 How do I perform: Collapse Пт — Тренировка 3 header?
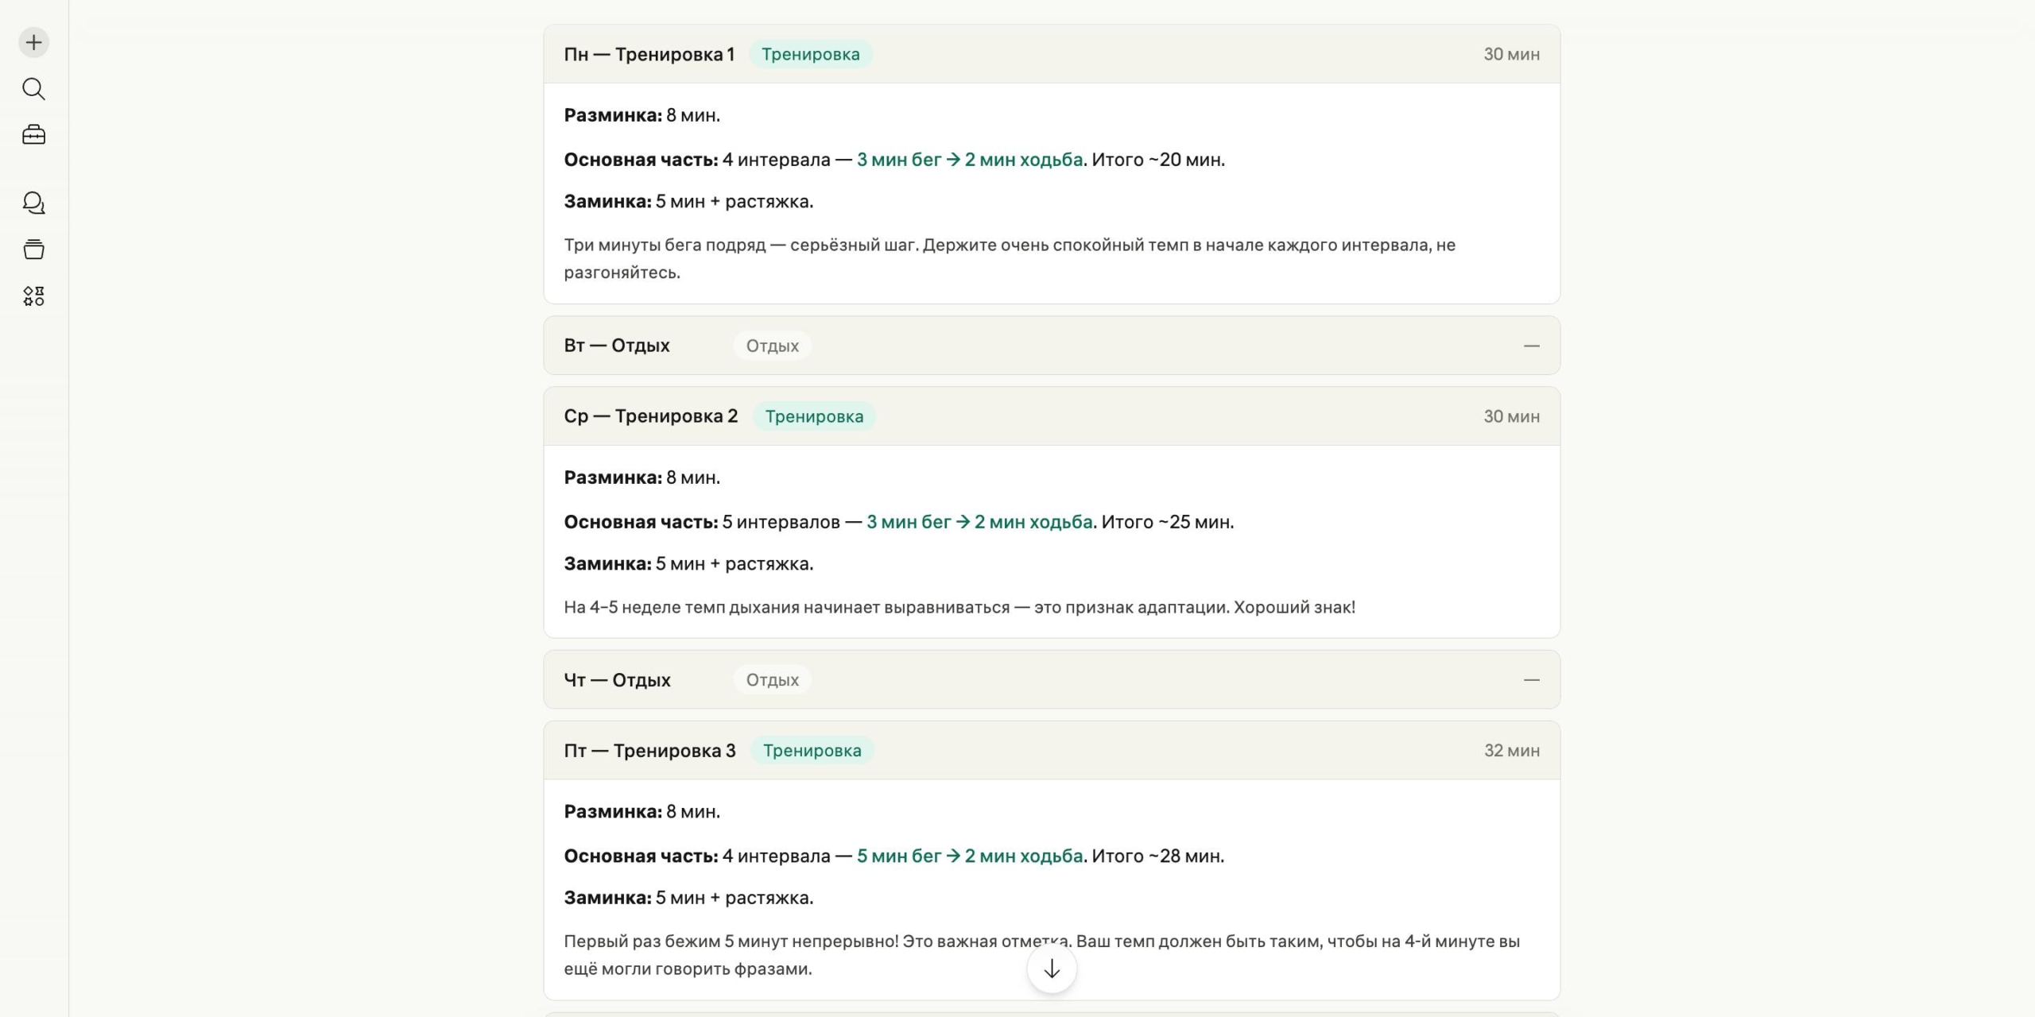click(x=649, y=751)
